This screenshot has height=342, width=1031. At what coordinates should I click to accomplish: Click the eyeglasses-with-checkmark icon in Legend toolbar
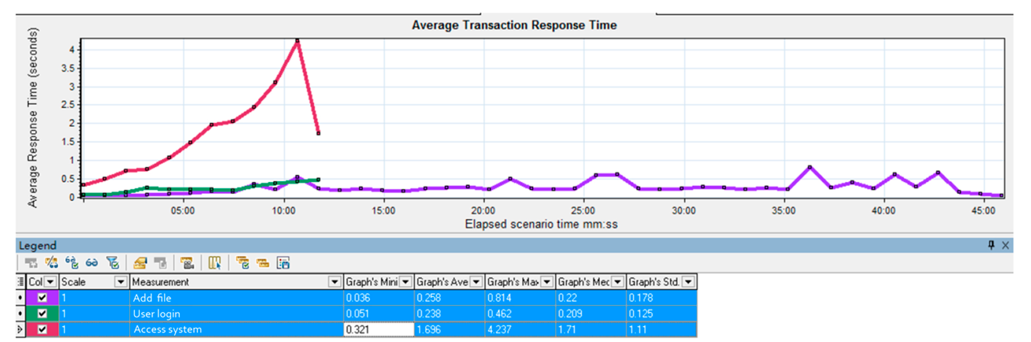pos(72,263)
